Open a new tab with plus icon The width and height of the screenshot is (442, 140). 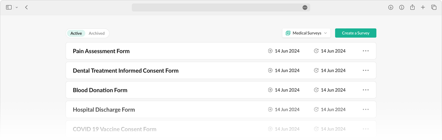click(x=423, y=7)
